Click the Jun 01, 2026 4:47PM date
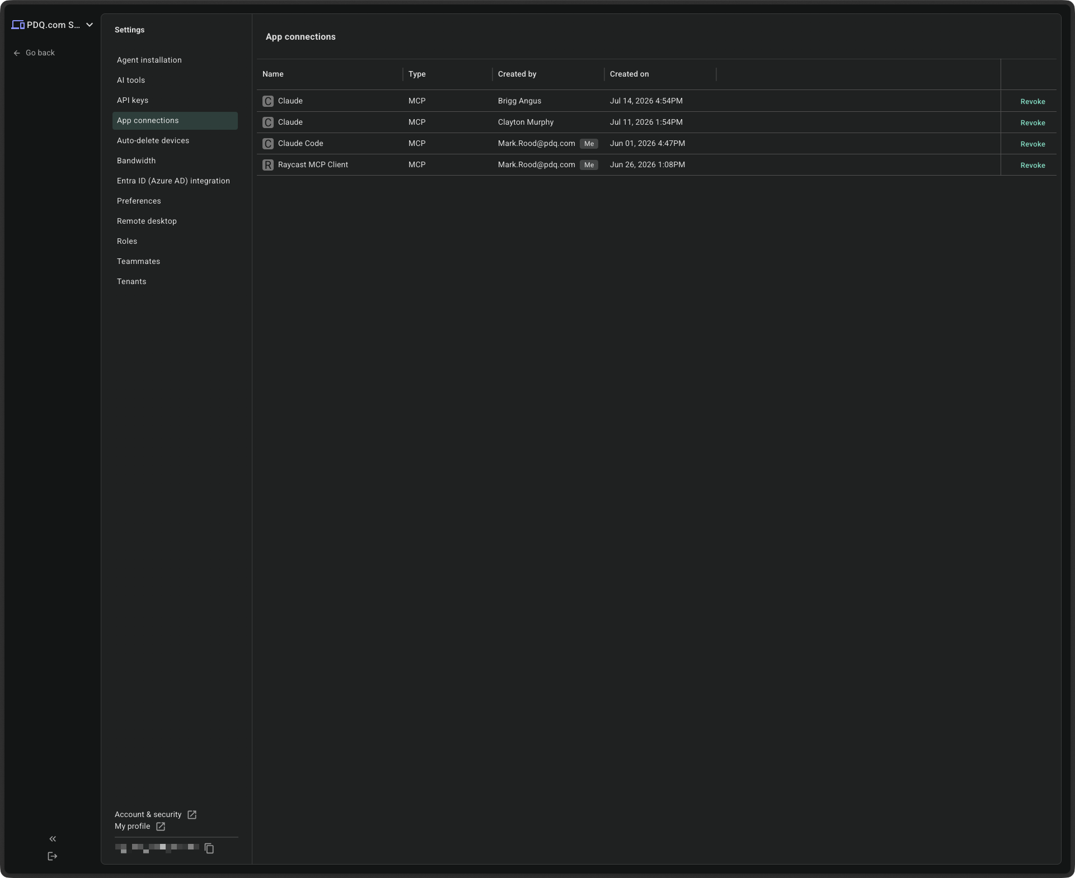The image size is (1075, 878). pyautogui.click(x=647, y=144)
